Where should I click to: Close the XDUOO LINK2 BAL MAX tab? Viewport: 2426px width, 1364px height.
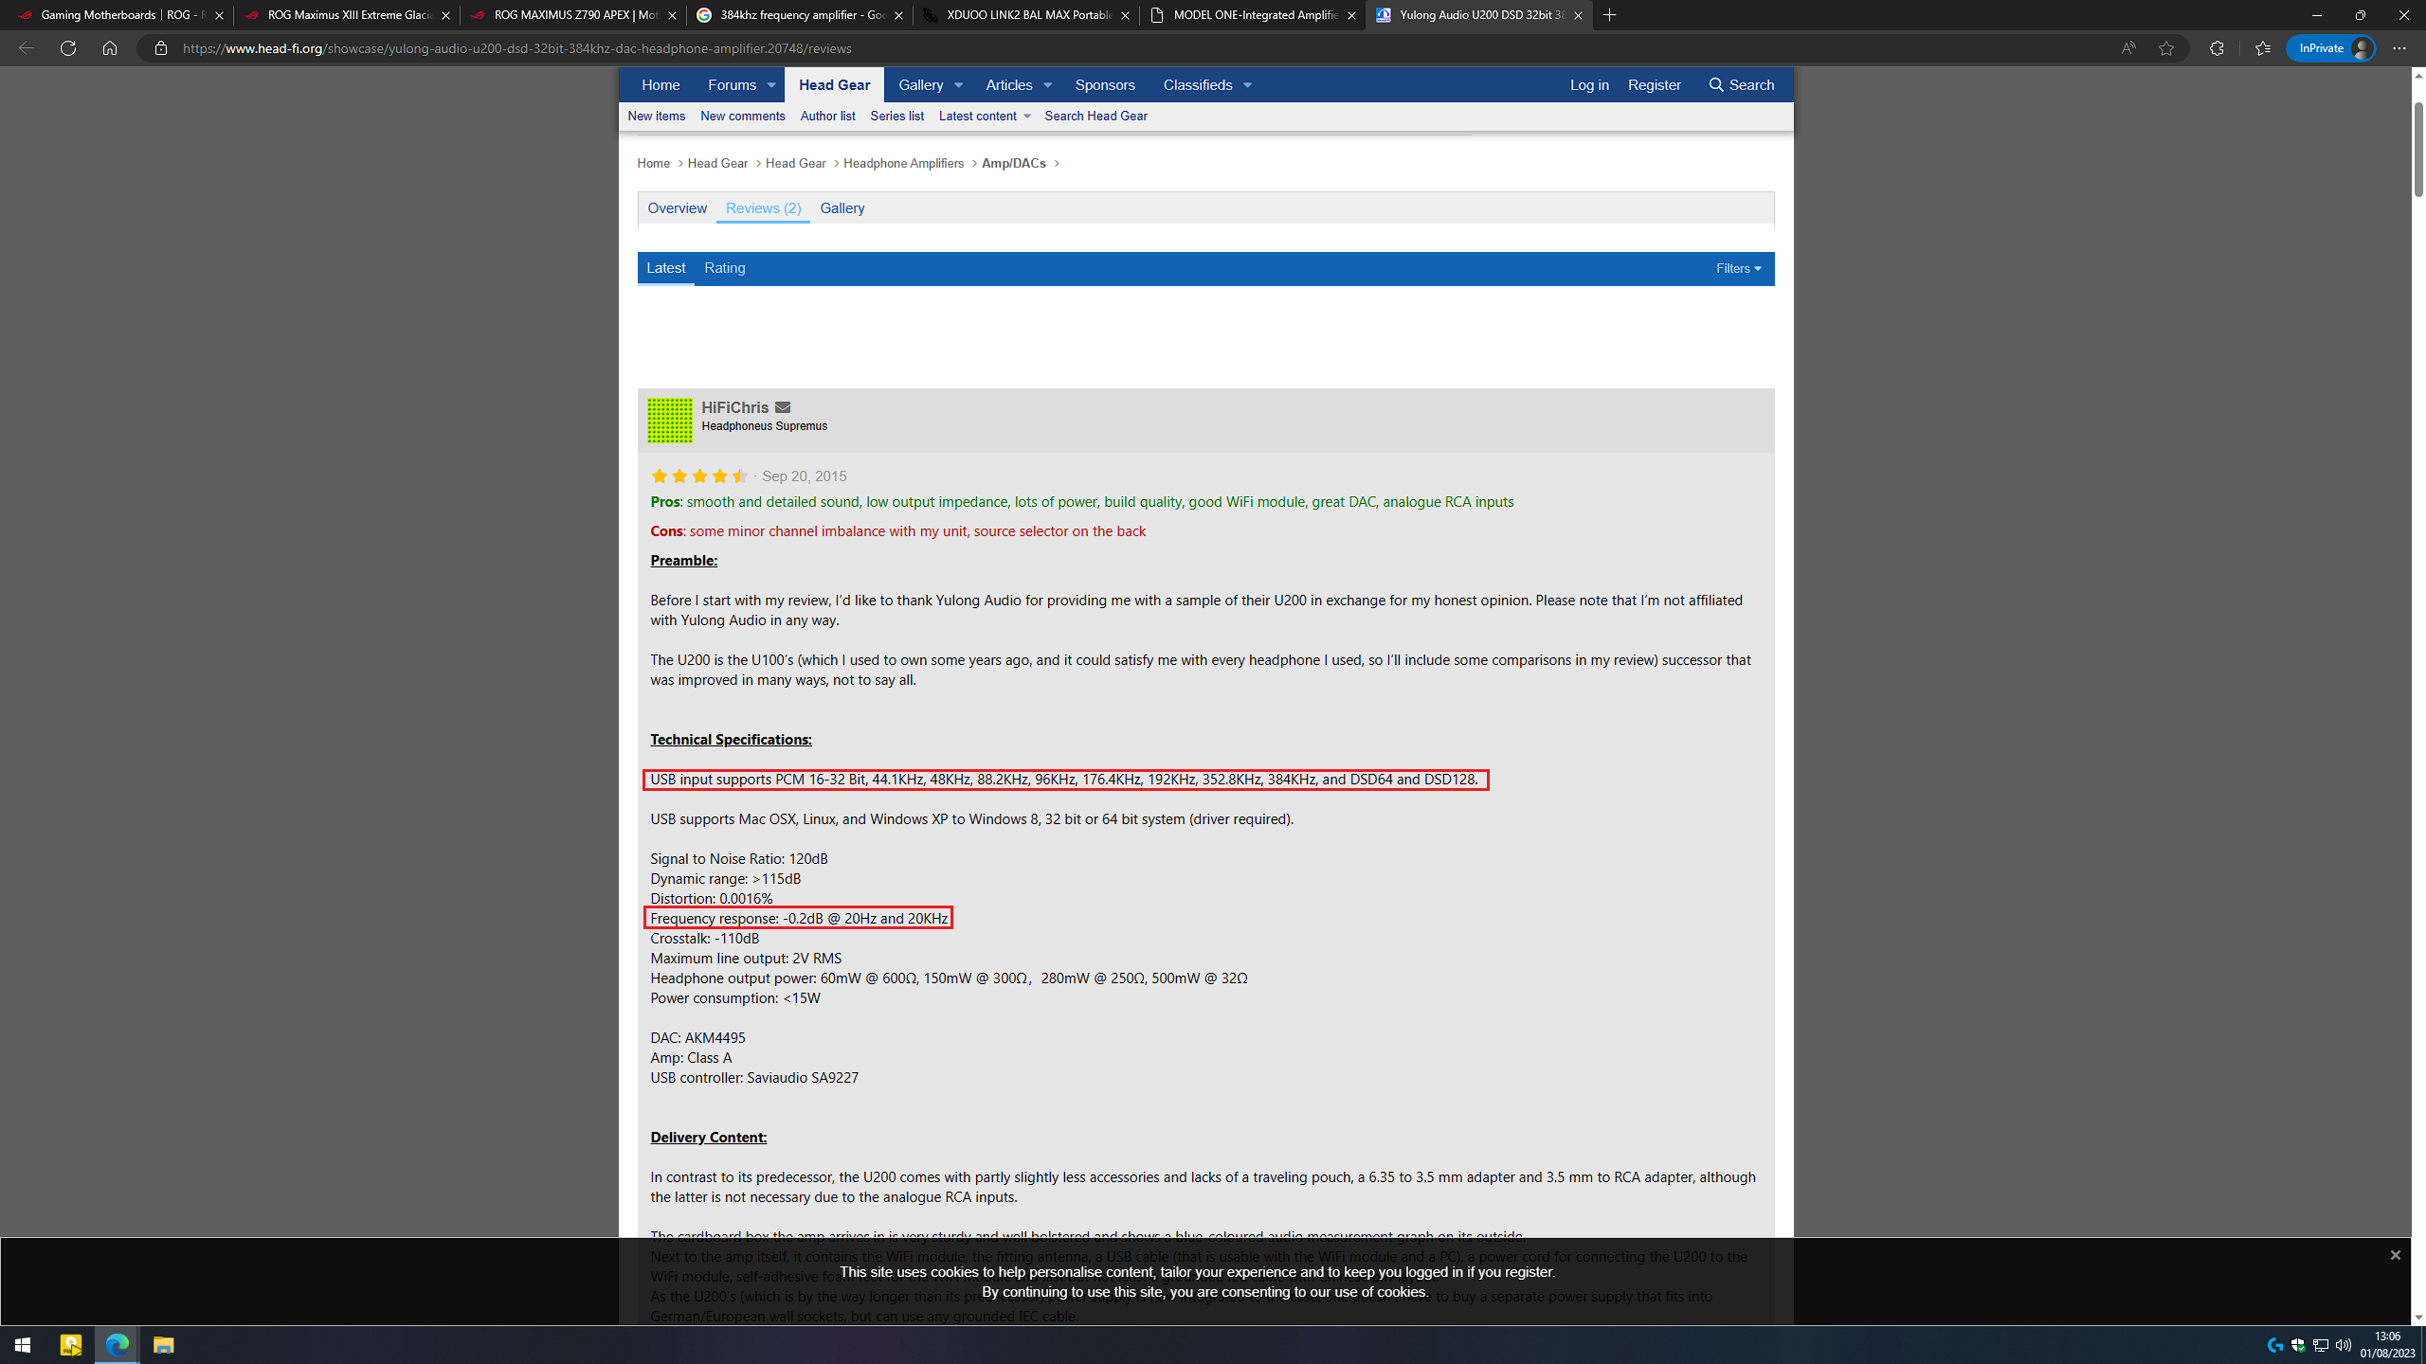1125,15
